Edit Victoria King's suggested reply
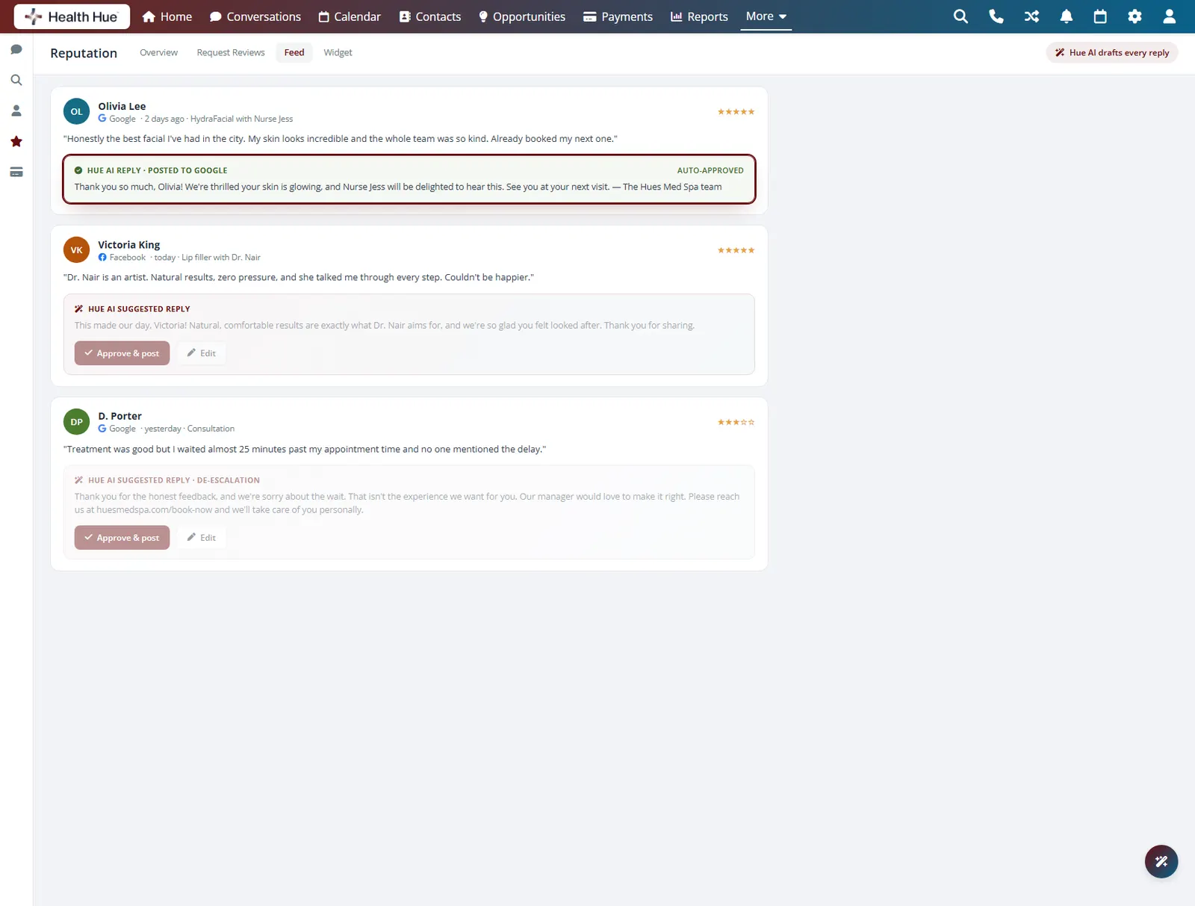1195x906 pixels. pyautogui.click(x=202, y=353)
